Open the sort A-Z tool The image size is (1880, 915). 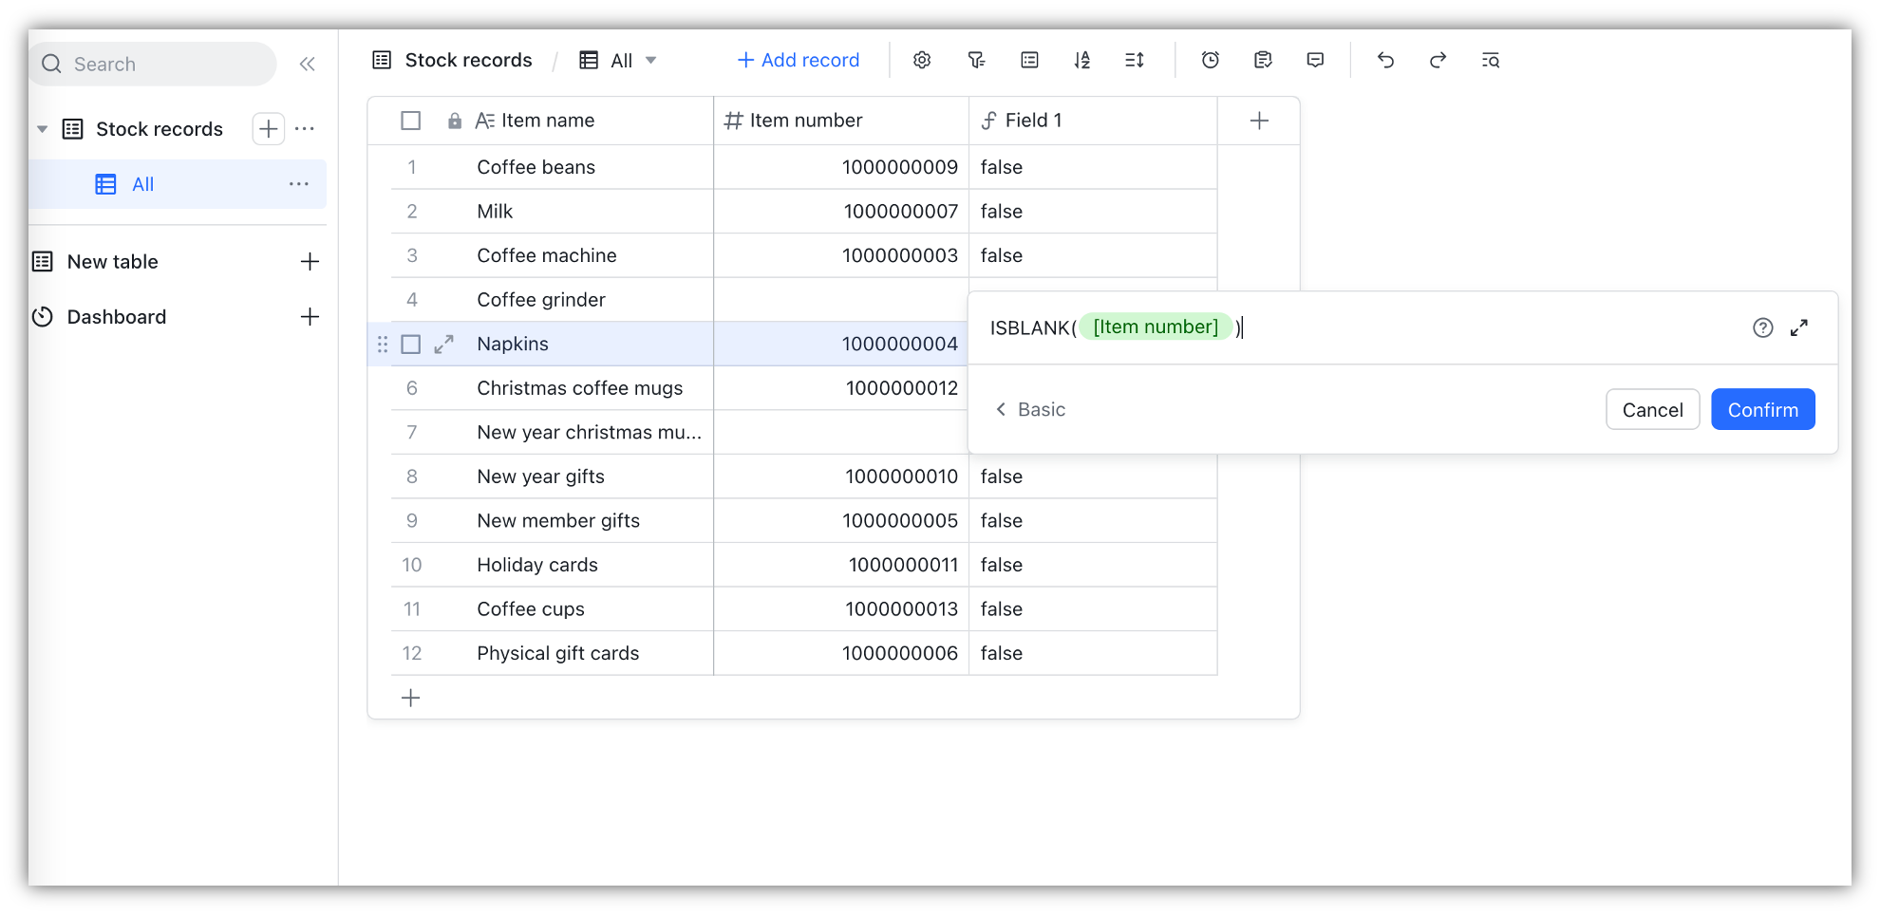(x=1081, y=60)
